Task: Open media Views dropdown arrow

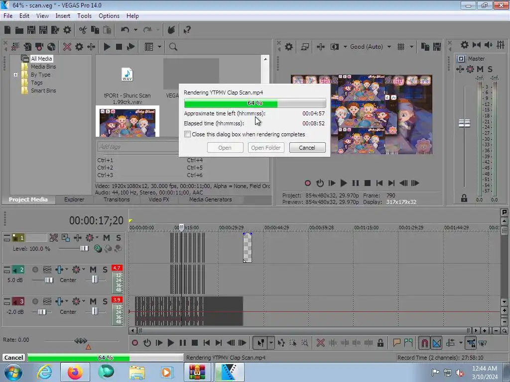Action: click(x=159, y=47)
